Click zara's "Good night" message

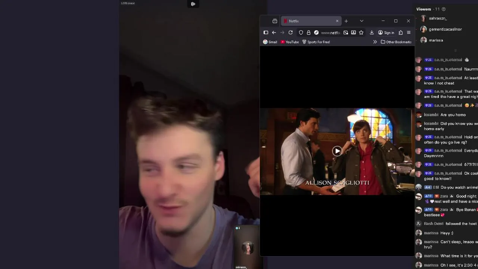coord(447,199)
